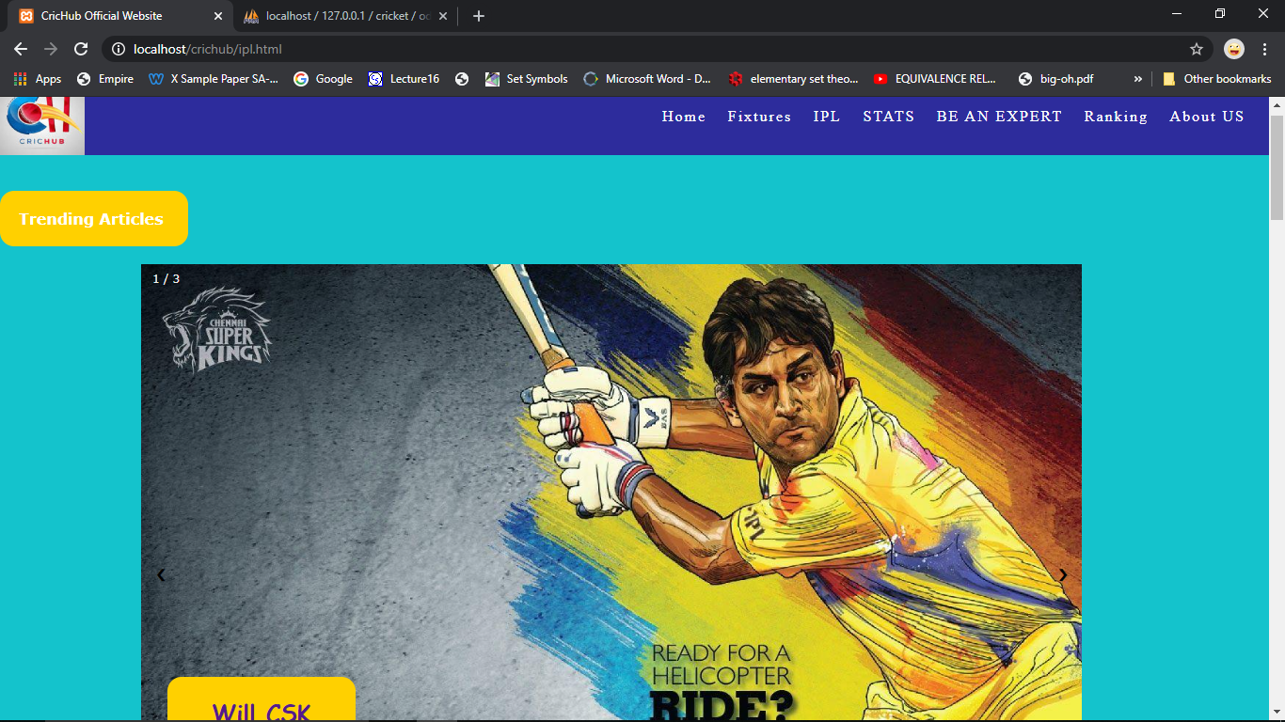Open EQUIVALENCE REL YouTube bookmark
This screenshot has height=722, width=1285.
[x=935, y=79]
